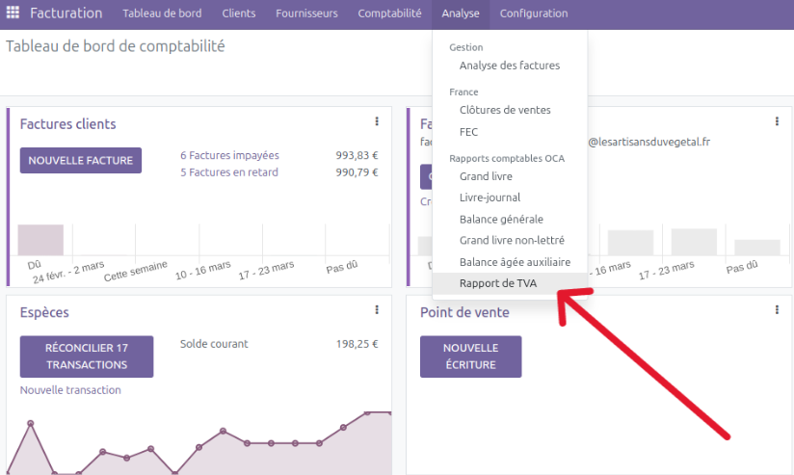Screen dimensions: 794x475
Task: Click the Facturation app title
Action: pos(66,13)
